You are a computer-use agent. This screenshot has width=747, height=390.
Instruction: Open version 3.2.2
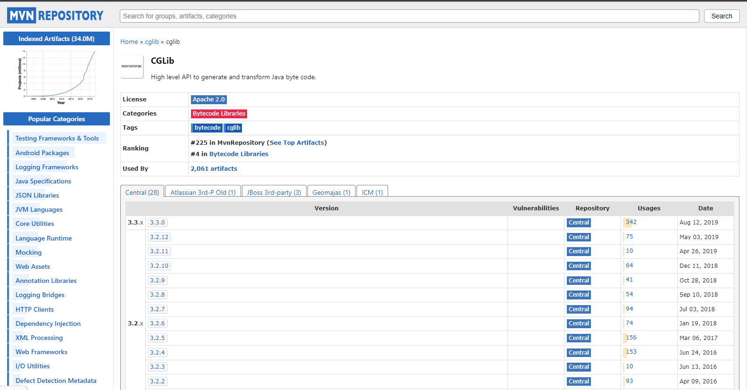coord(158,382)
